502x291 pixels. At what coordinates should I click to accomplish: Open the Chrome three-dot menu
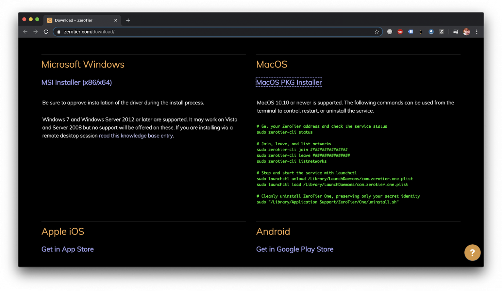[477, 32]
